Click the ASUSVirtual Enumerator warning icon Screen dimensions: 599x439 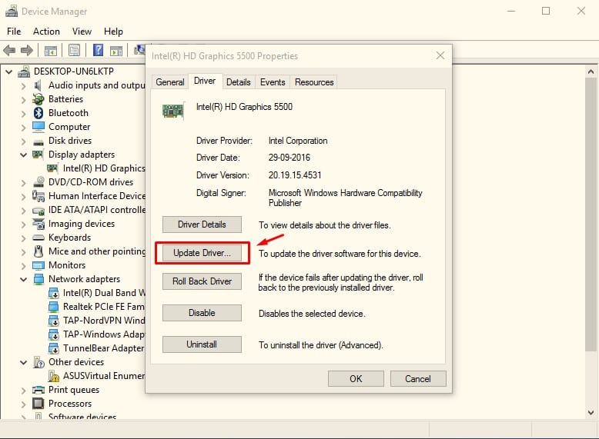(53, 376)
